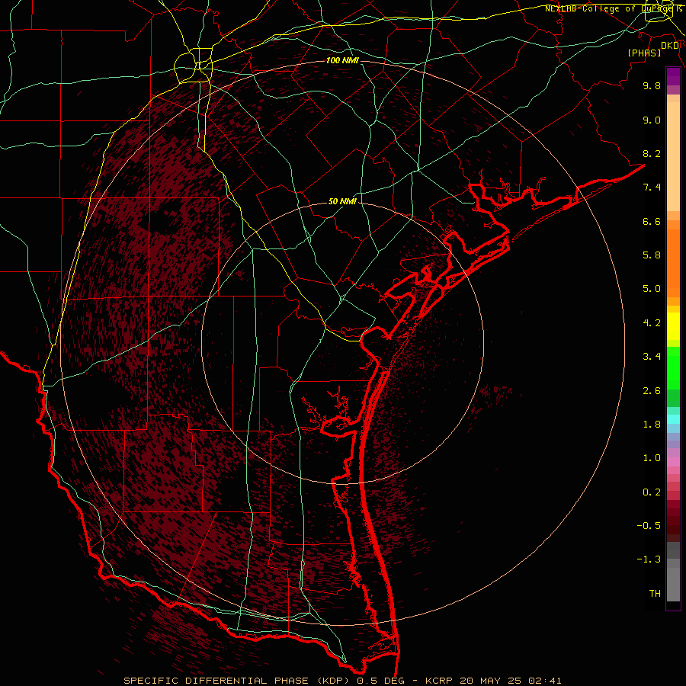Click the DKD label near the legend
Viewport: 686px width, 686px height.
click(x=670, y=46)
